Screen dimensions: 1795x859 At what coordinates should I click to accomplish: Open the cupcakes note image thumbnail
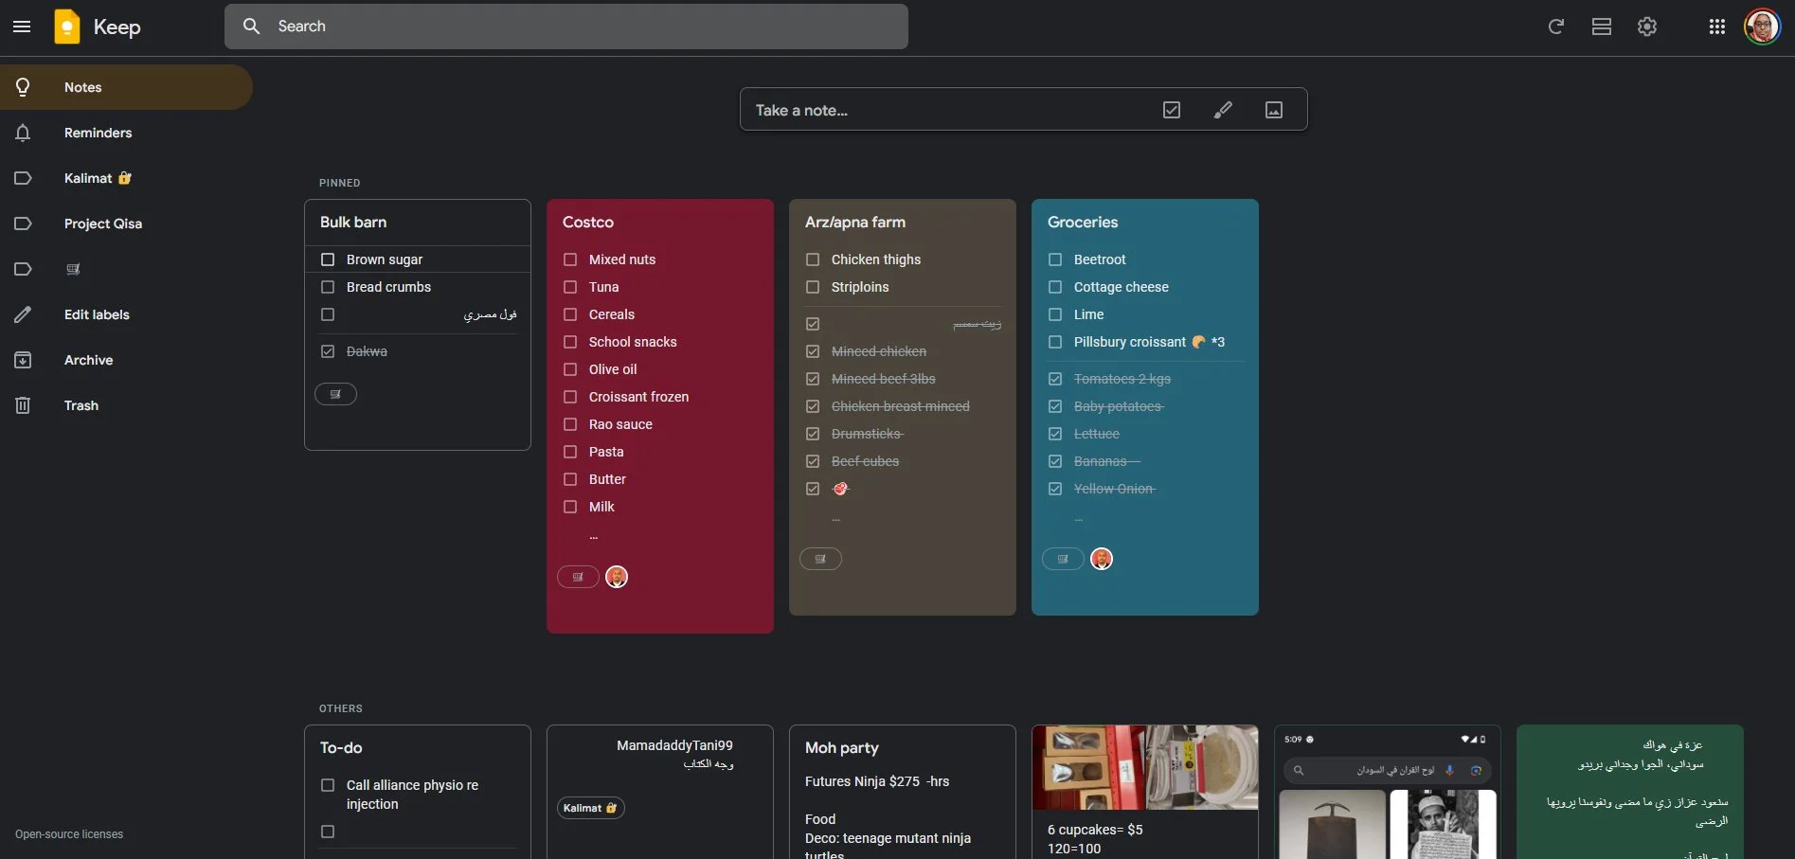pyautogui.click(x=1145, y=767)
